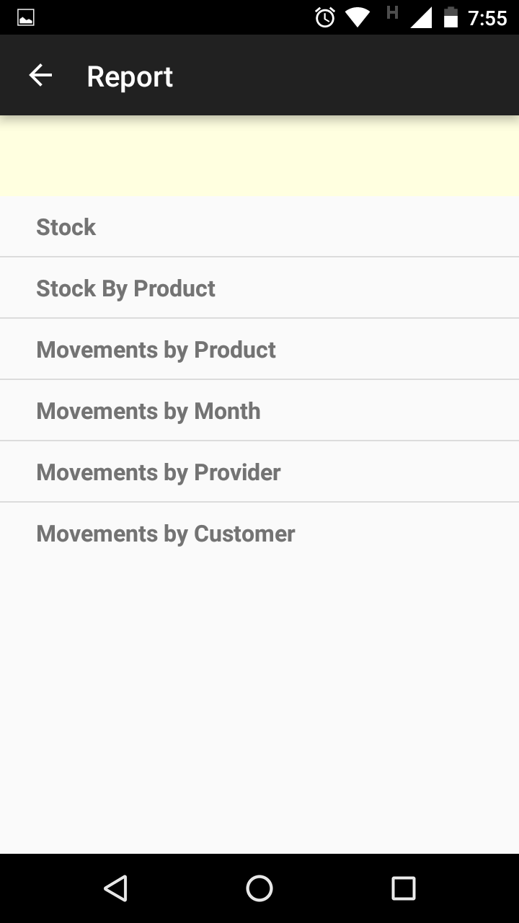
Task: Tap the pale yellow banner area
Action: point(259,156)
